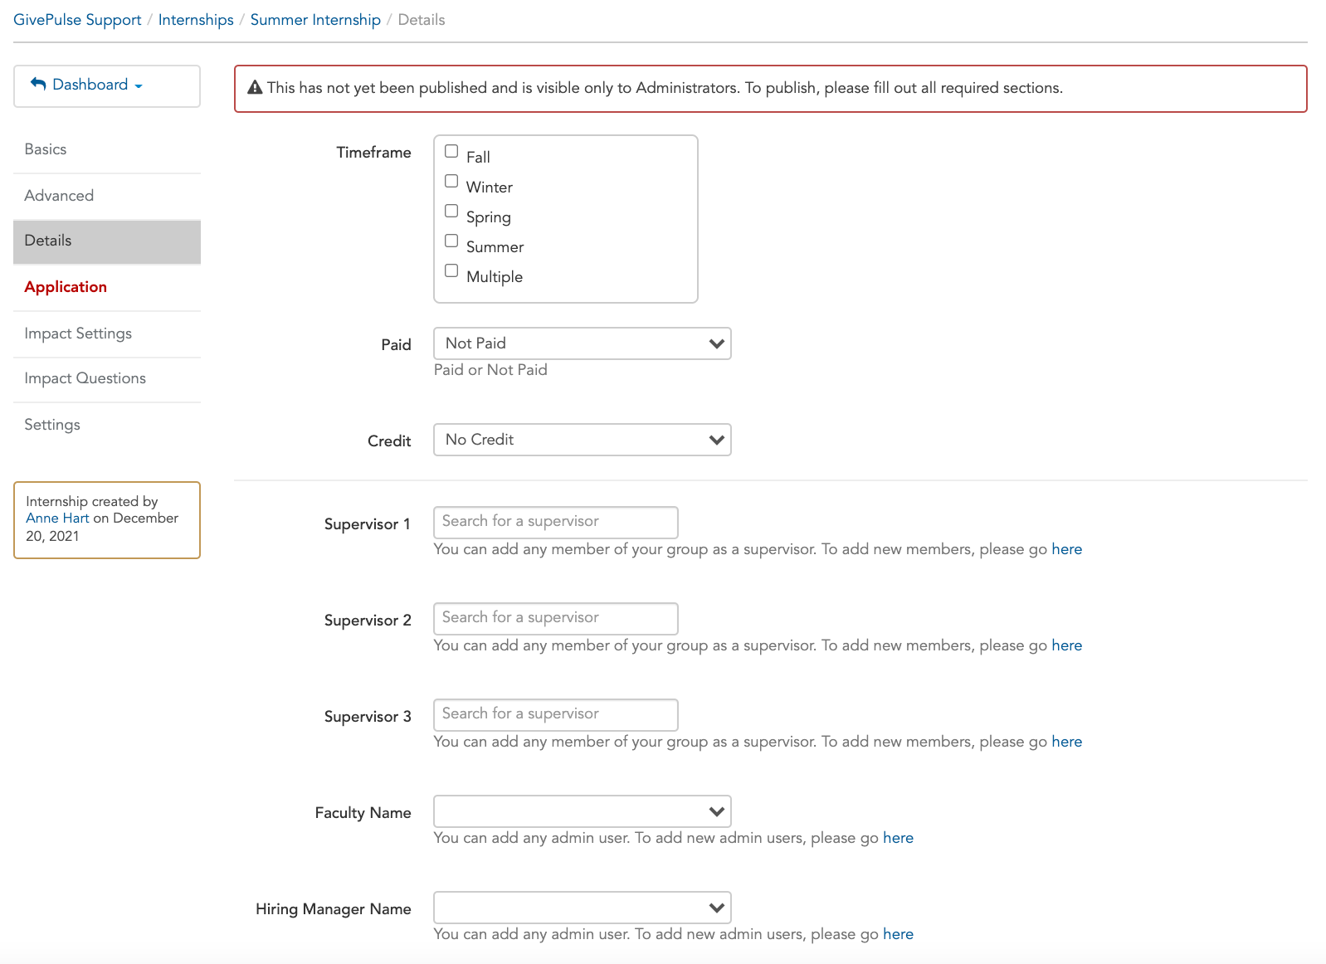Open the Hiring Manager Name dropdown
The height and width of the screenshot is (964, 1326).
(x=583, y=908)
